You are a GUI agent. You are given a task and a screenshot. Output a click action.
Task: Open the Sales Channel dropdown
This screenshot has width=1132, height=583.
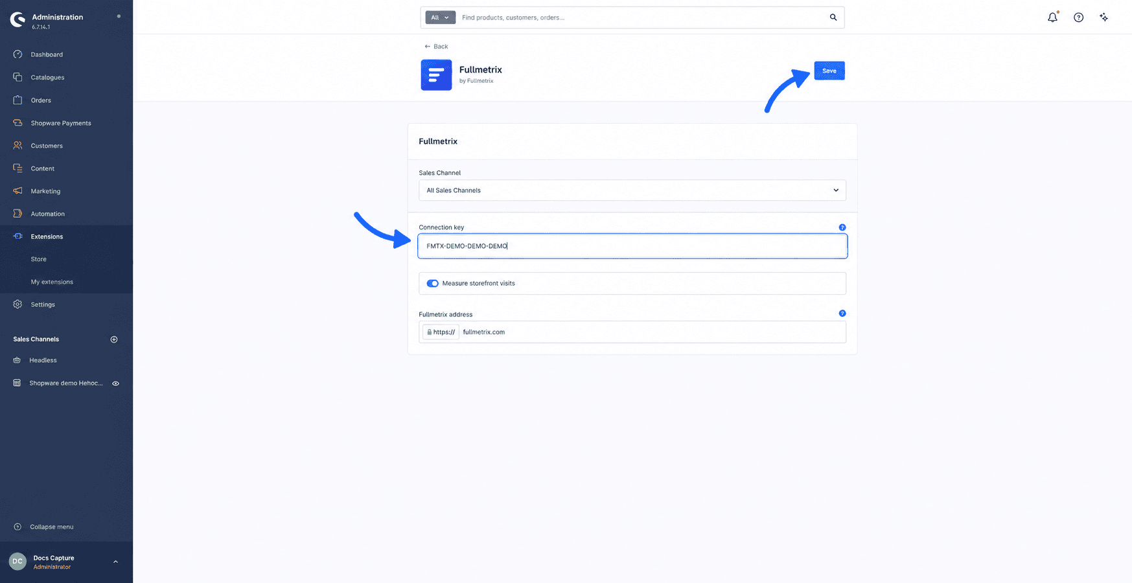coord(632,190)
